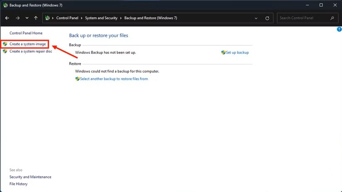Expand the chevron after Control Panel breadcrumb
Screen dimensions: 342x192
[82, 18]
